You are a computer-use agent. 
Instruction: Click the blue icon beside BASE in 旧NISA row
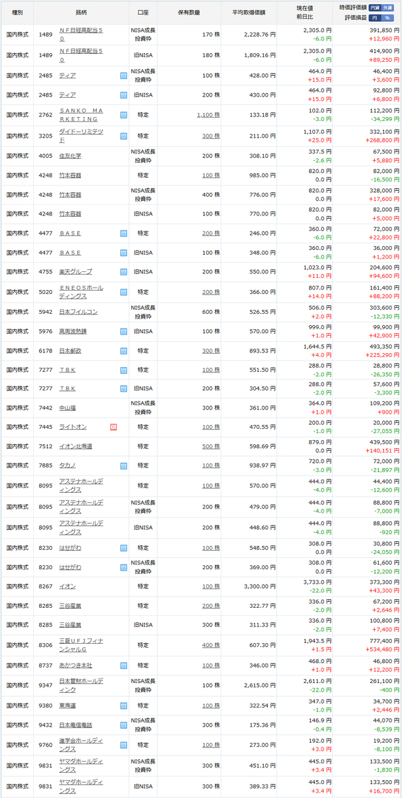124,253
